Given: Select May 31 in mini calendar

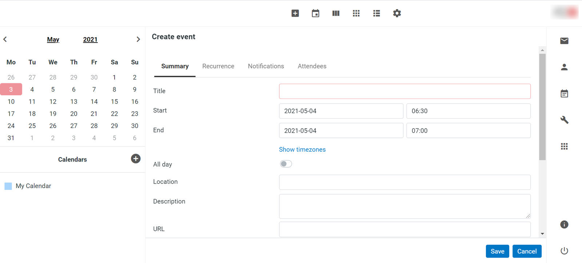Looking at the screenshot, I should 11,138.
